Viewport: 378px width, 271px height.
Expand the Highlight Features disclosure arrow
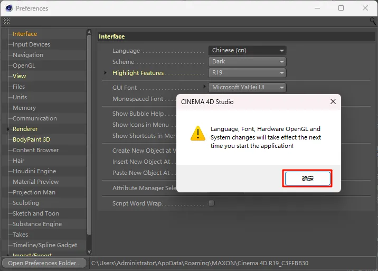point(105,73)
